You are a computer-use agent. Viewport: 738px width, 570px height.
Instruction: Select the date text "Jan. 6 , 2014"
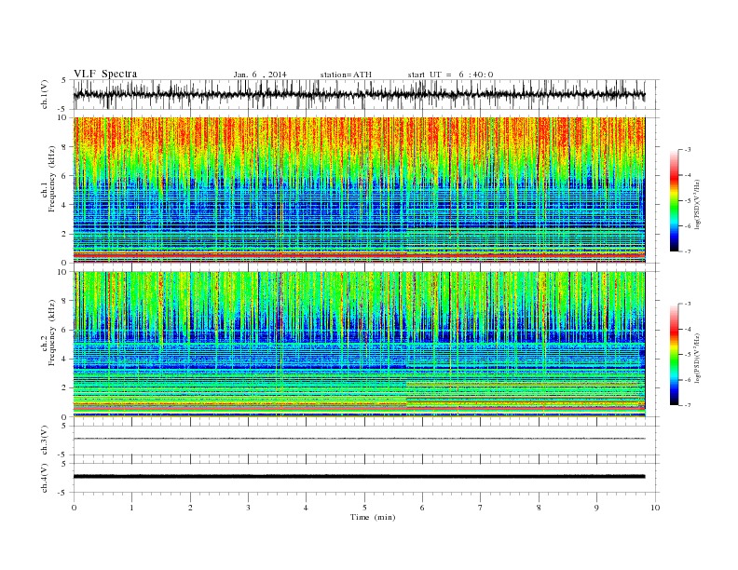[x=260, y=75]
